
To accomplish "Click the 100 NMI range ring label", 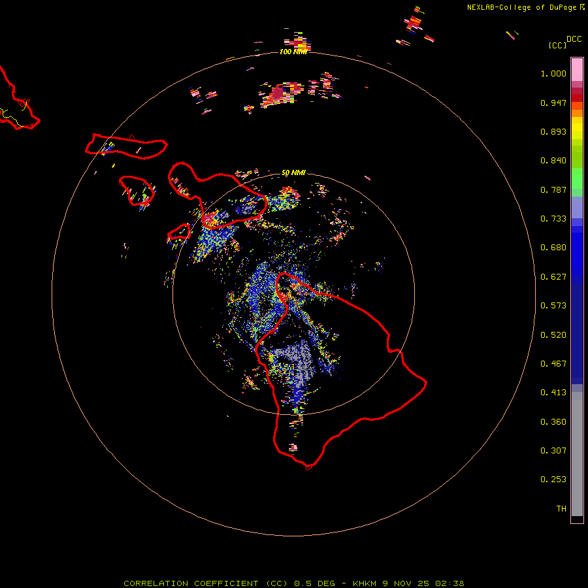I will 293,52.
